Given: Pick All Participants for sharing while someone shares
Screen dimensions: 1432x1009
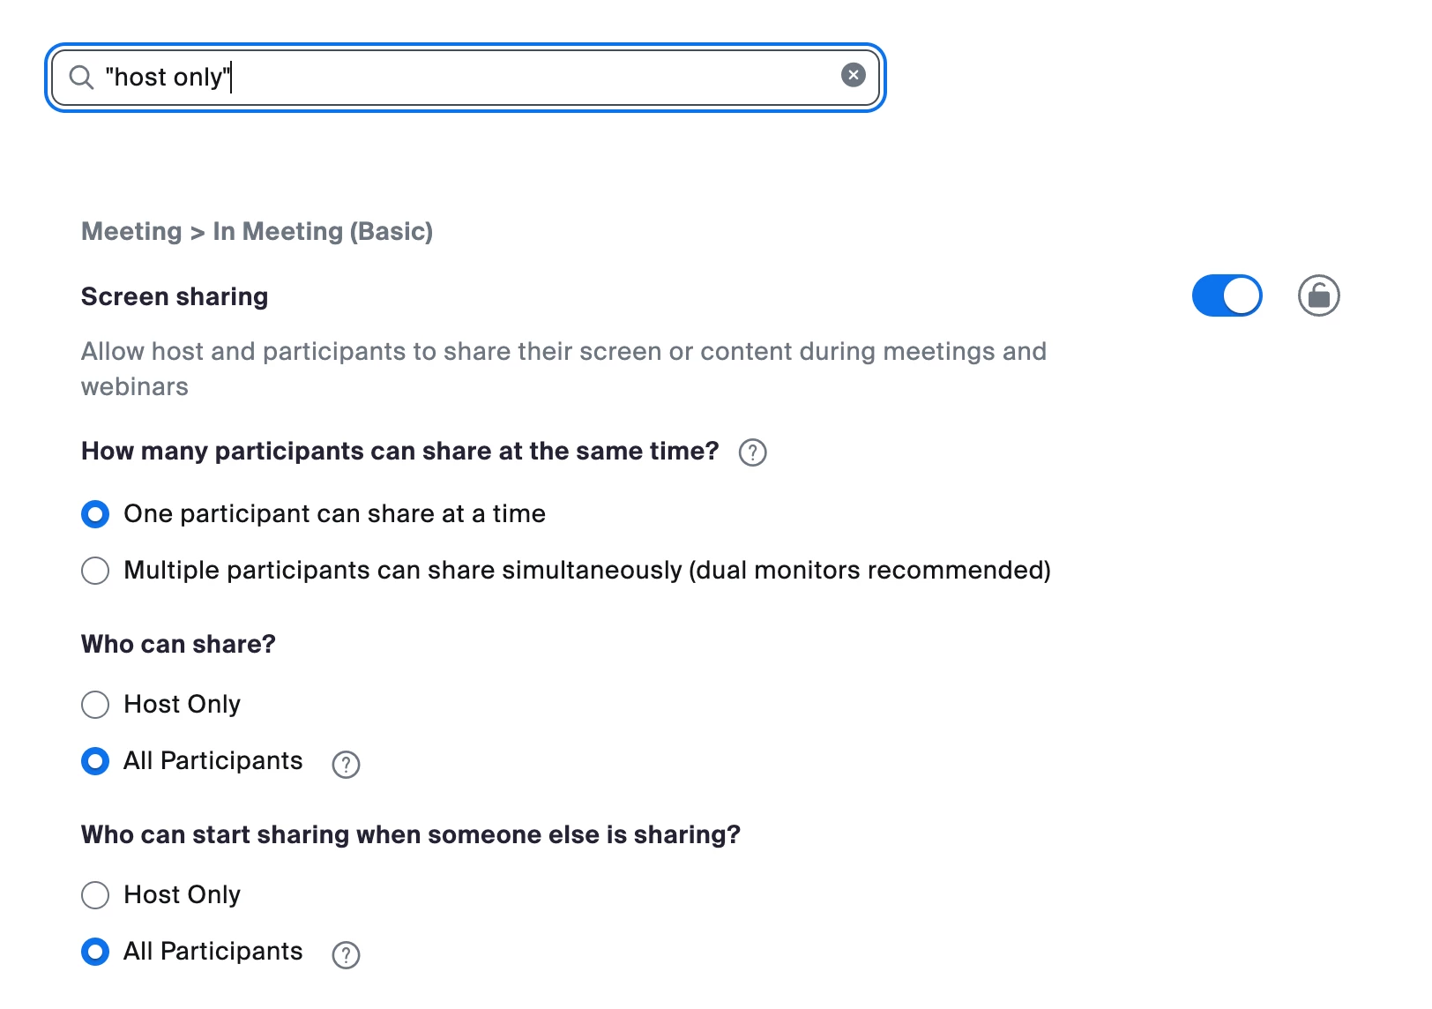Looking at the screenshot, I should coord(95,952).
